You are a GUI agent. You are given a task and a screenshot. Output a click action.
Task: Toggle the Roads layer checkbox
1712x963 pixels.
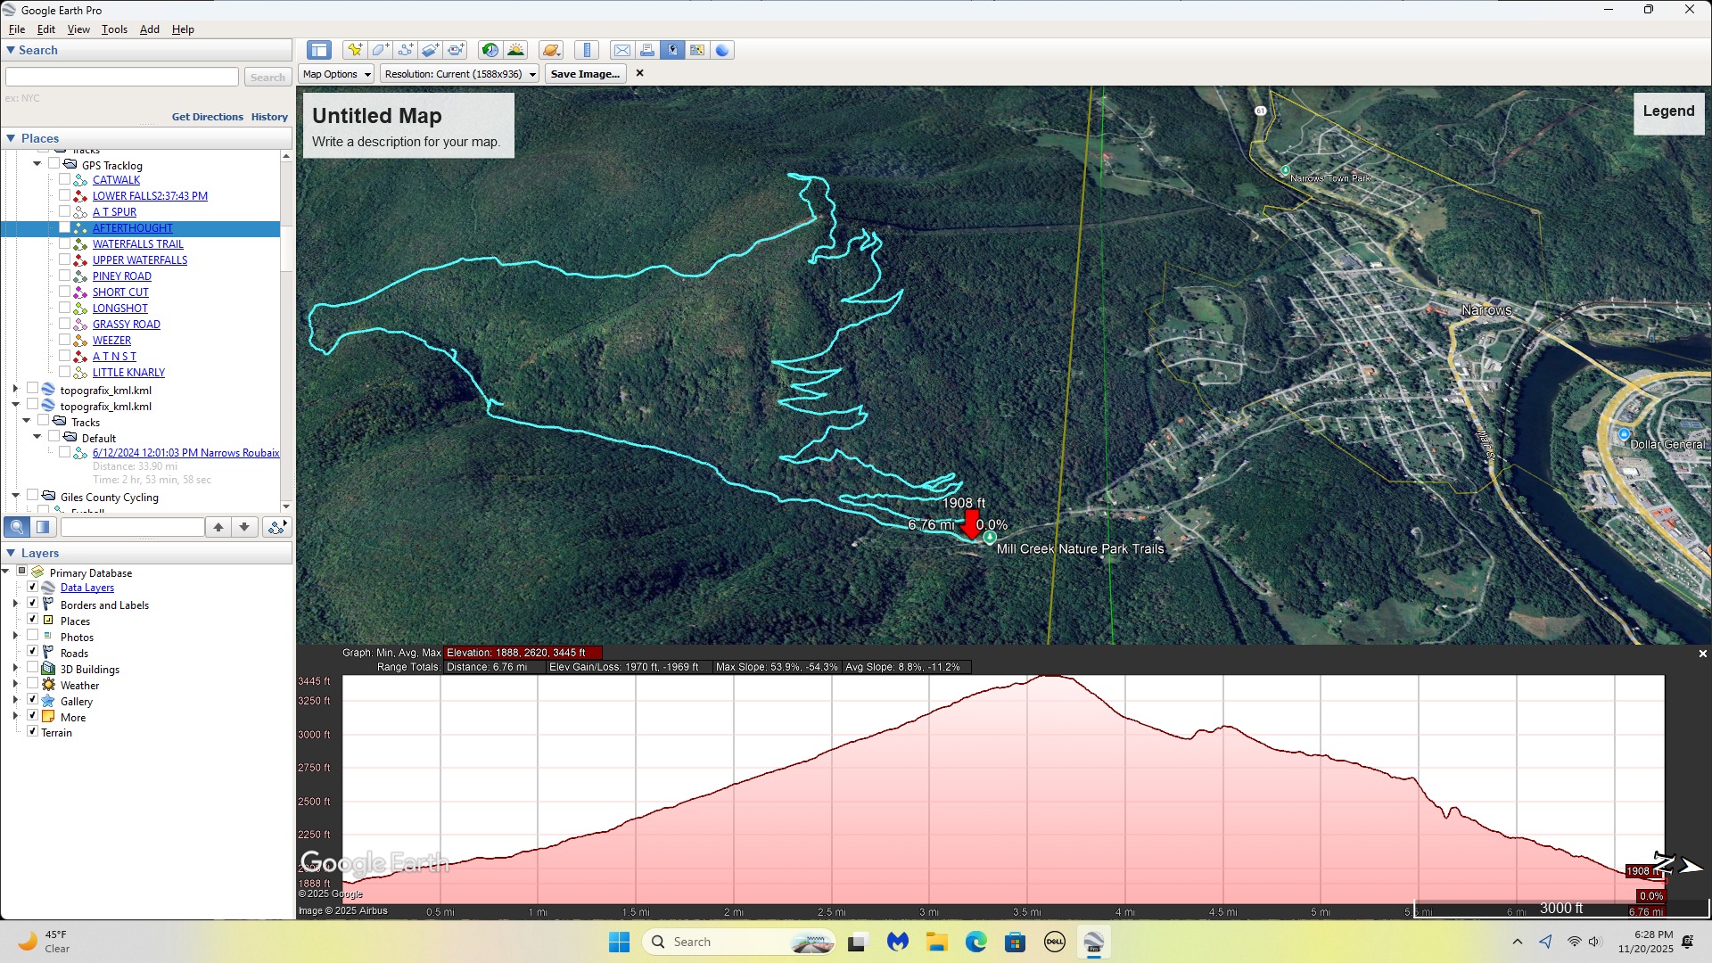coord(33,652)
